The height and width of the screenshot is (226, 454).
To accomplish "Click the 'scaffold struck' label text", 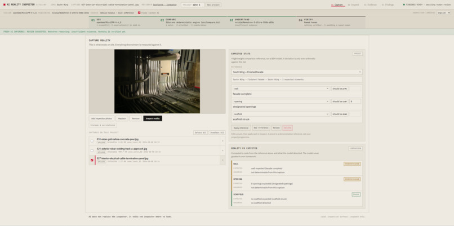I will point(241,119).
